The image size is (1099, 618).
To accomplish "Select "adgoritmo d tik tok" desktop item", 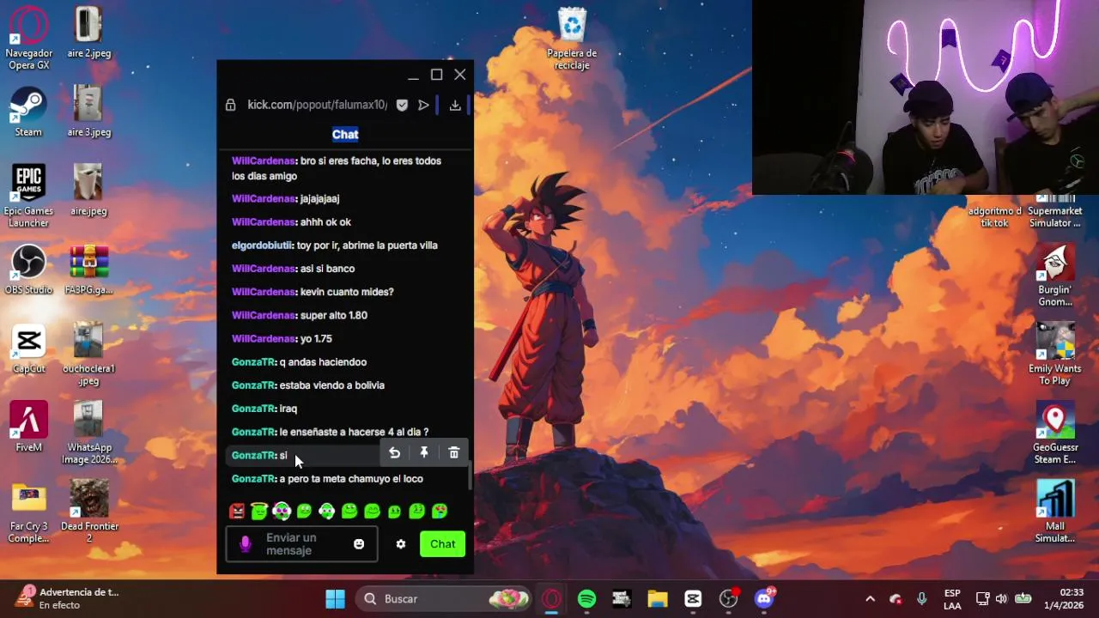I will (994, 212).
